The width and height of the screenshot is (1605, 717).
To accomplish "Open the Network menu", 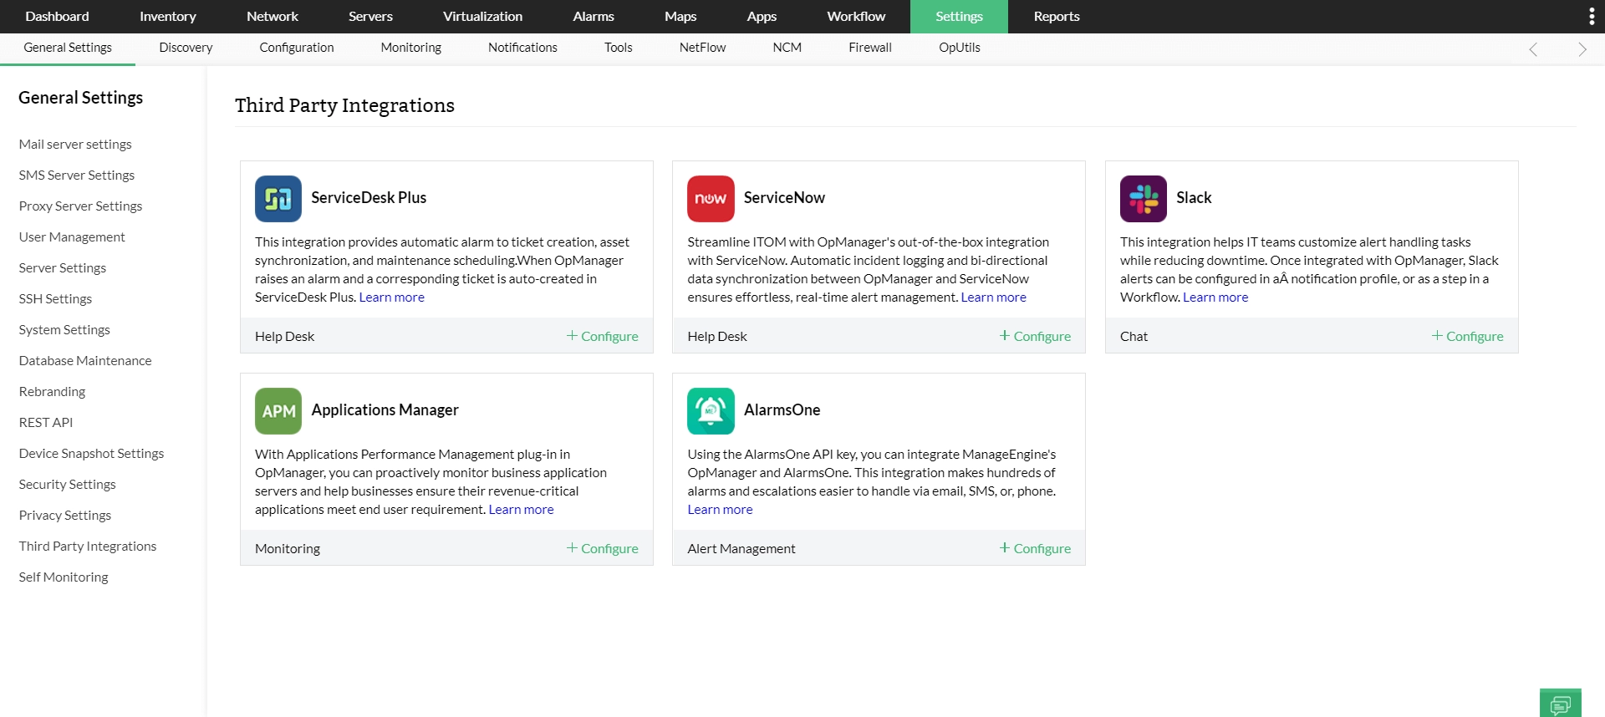I will pos(273,17).
